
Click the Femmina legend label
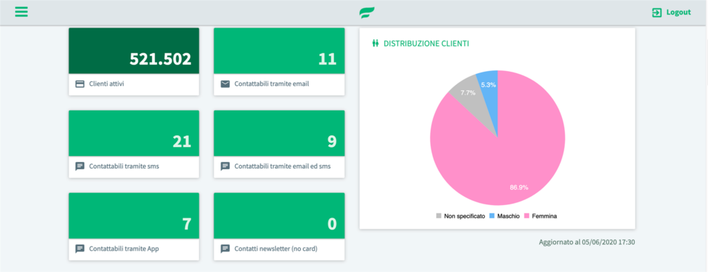[545, 216]
